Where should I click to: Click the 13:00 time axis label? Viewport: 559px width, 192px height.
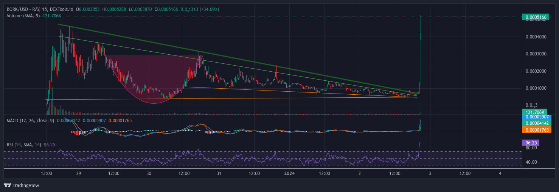point(47,174)
